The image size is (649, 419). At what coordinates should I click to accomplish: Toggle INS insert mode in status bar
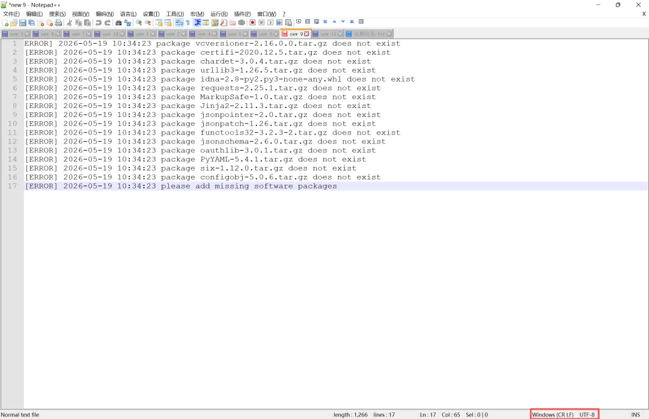[636, 414]
